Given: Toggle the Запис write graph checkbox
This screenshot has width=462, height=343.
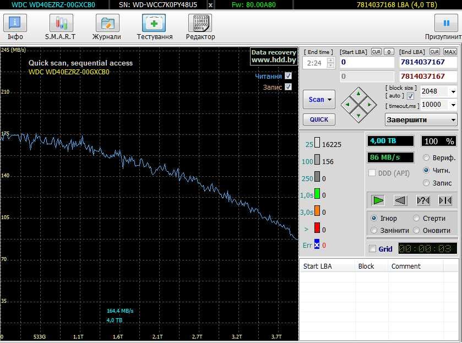Looking at the screenshot, I should point(288,87).
